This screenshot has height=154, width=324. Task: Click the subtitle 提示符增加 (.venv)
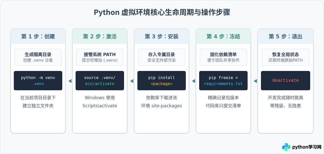click(x=100, y=60)
